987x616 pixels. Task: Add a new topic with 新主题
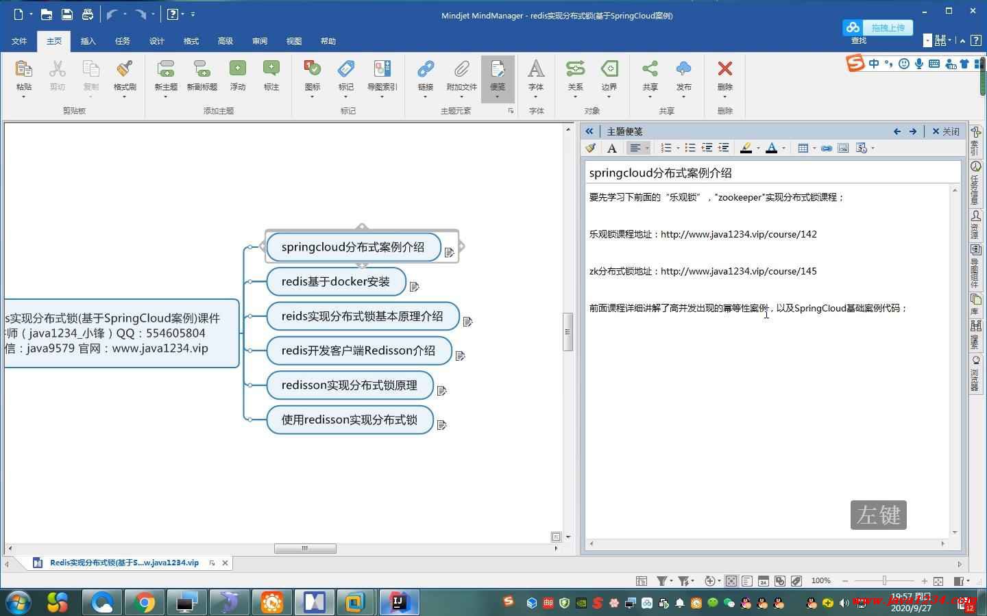pos(166,76)
